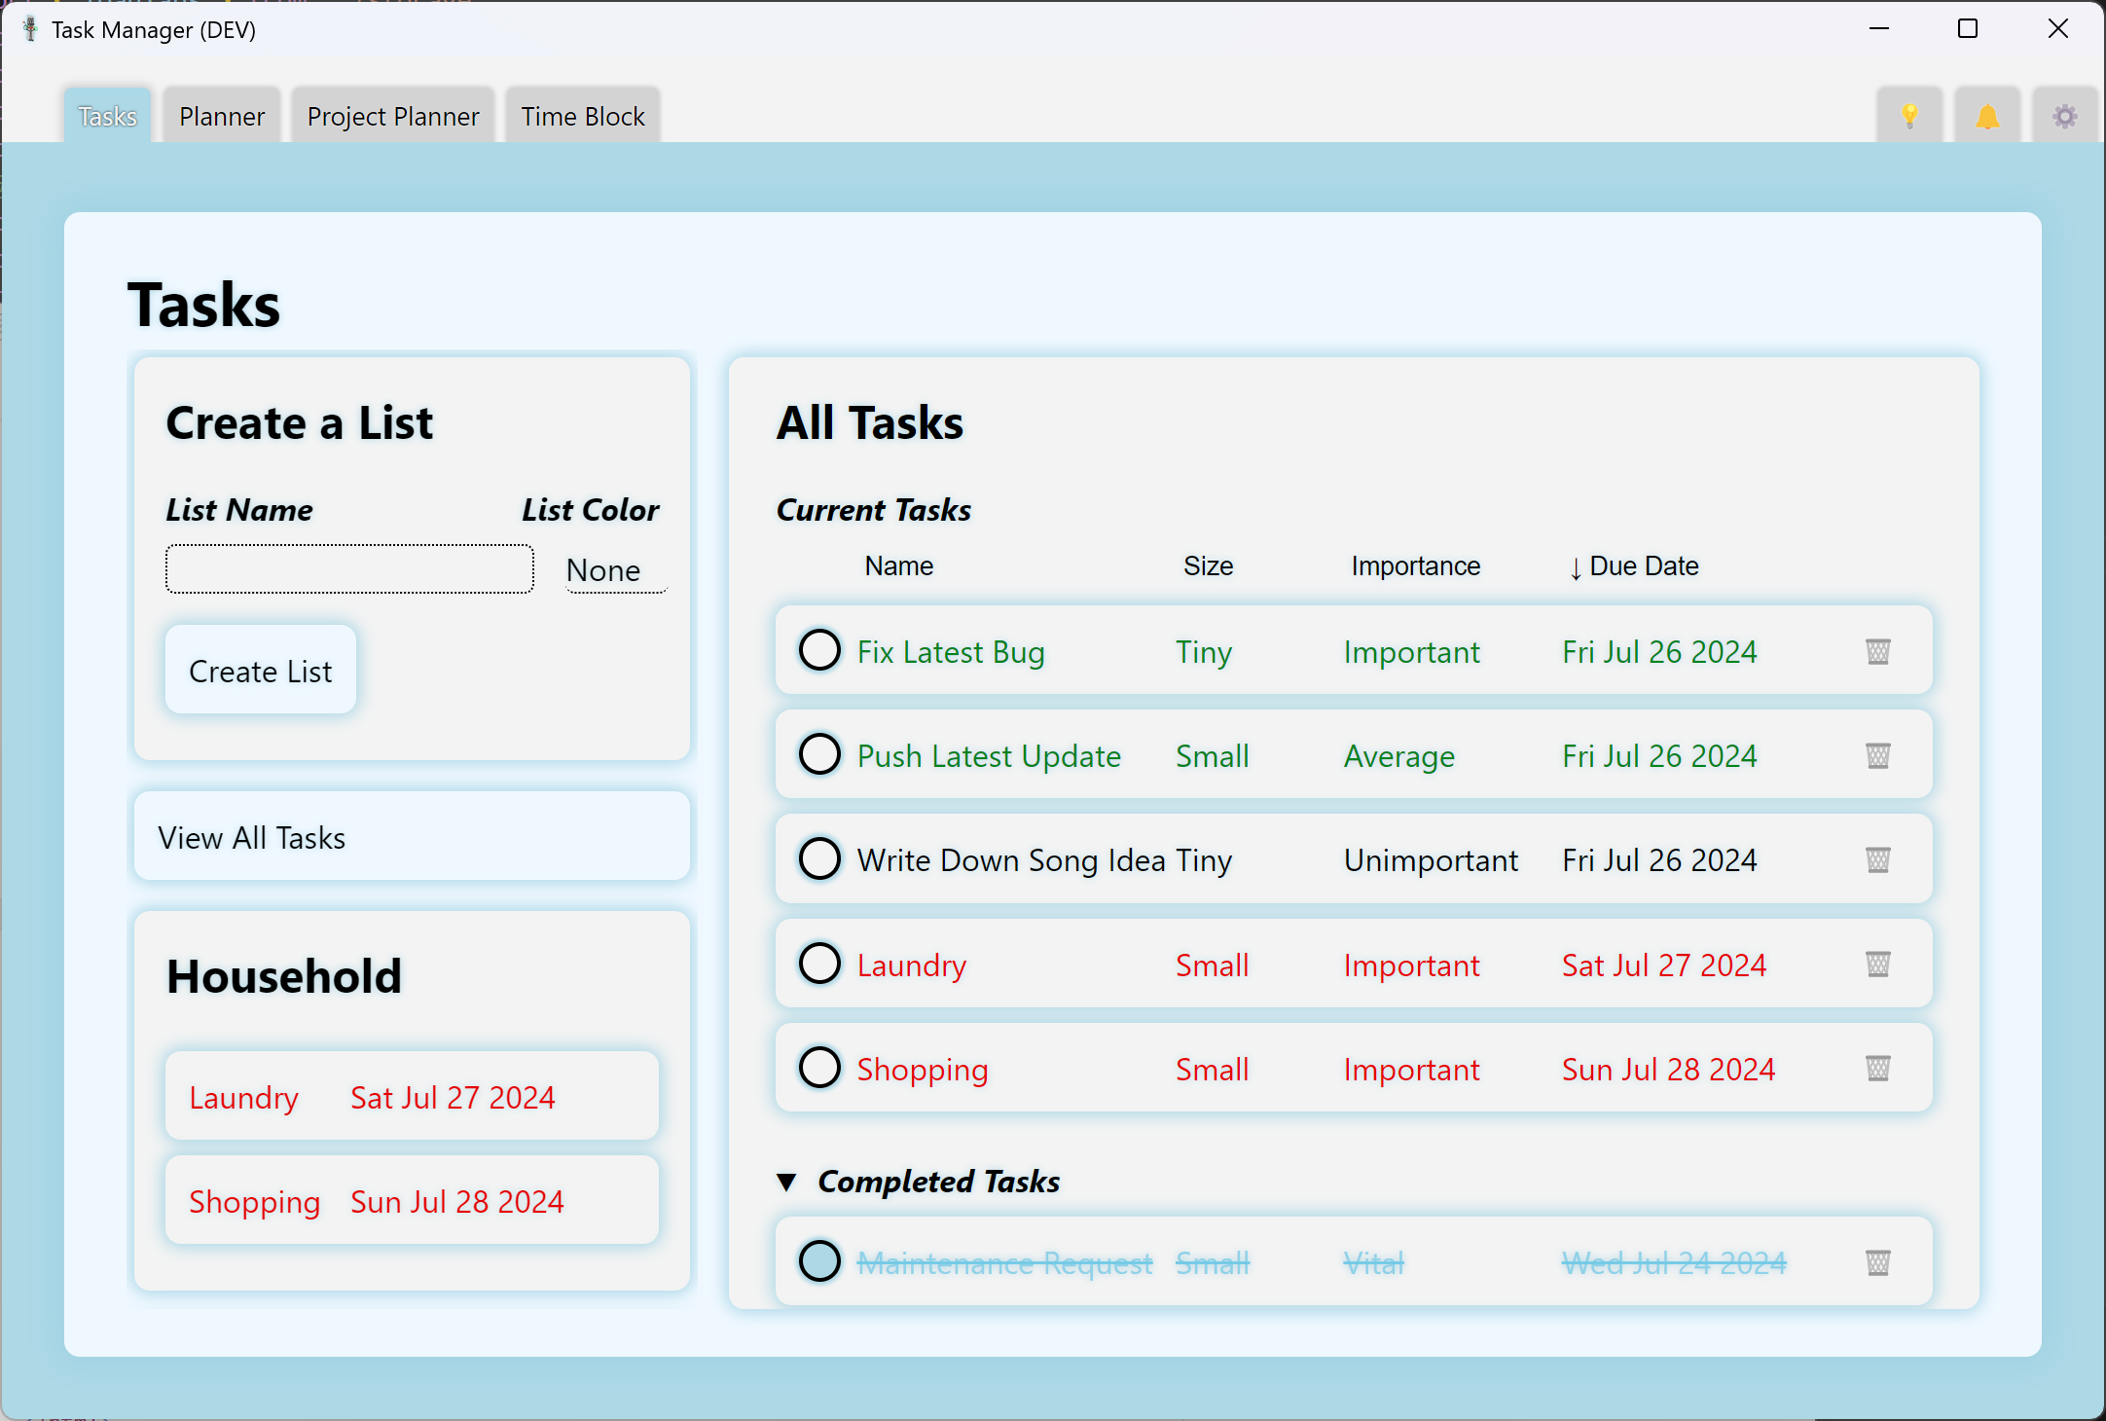Select Laundry in the Household list
Image resolution: width=2106 pixels, height=1421 pixels.
point(412,1096)
